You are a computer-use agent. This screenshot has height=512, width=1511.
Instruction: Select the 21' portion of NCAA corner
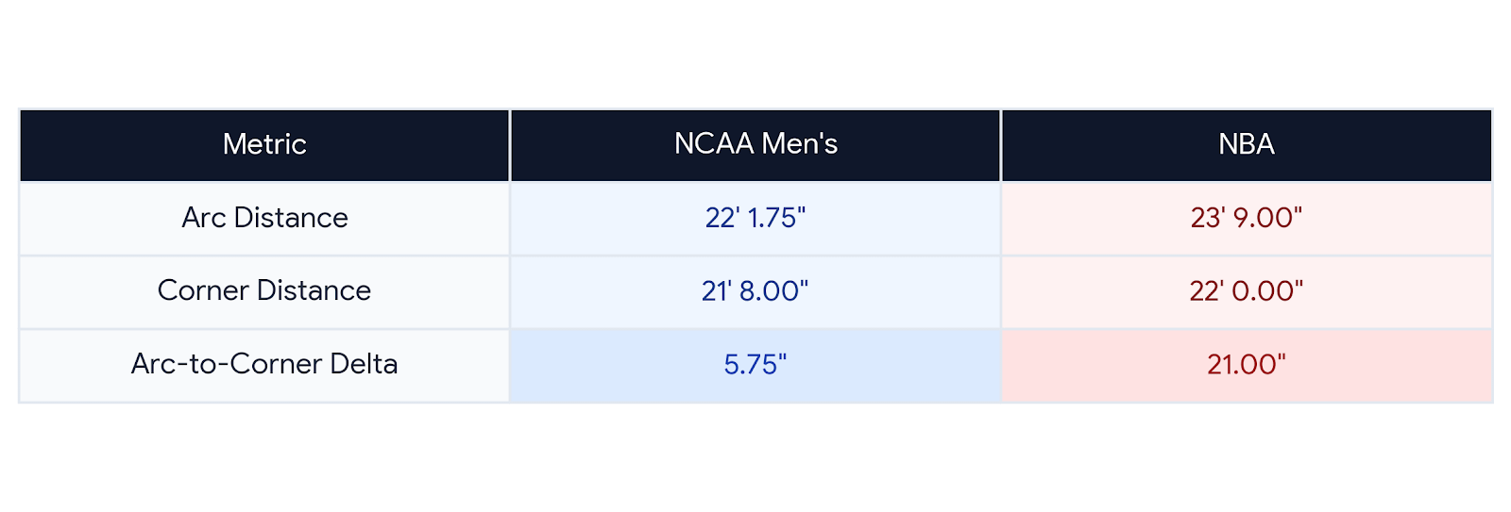click(x=717, y=291)
